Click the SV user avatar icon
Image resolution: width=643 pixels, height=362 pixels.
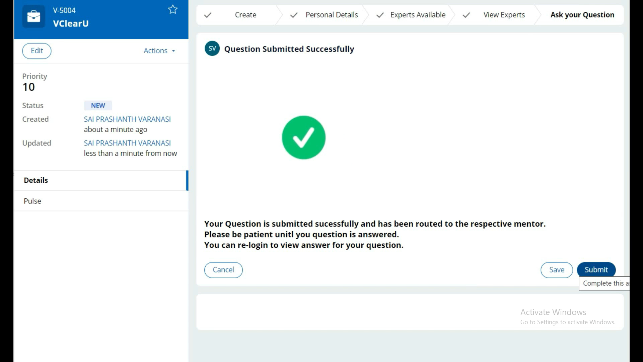(x=212, y=49)
